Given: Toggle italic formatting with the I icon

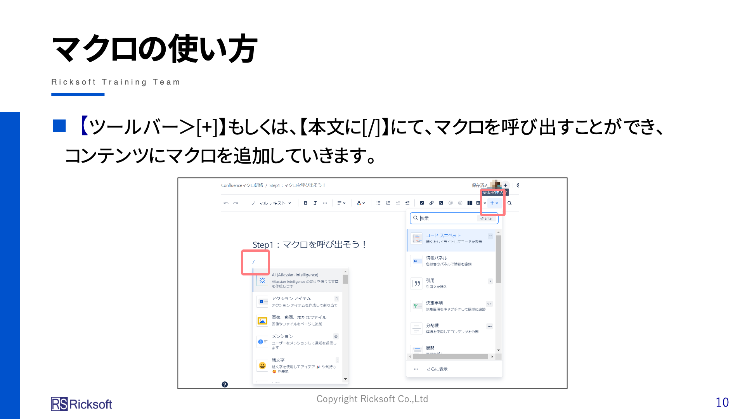Looking at the screenshot, I should click(315, 203).
